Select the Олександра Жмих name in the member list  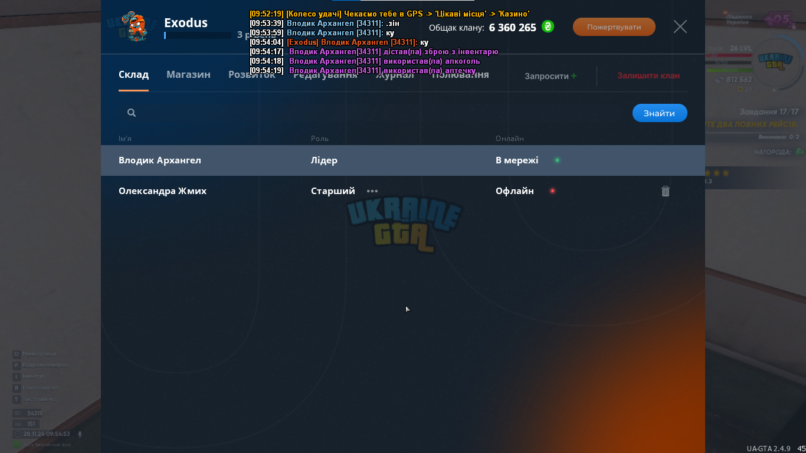pos(163,191)
